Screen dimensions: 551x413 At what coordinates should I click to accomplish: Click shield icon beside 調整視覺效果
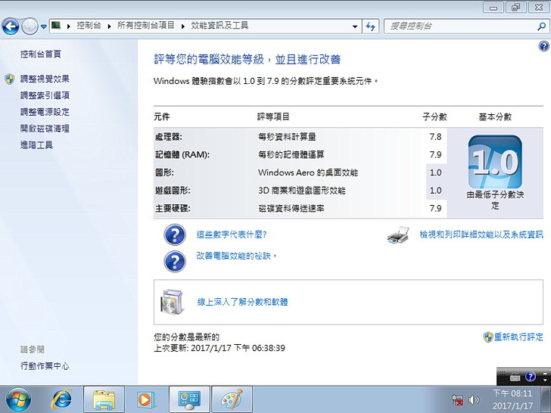coord(10,79)
